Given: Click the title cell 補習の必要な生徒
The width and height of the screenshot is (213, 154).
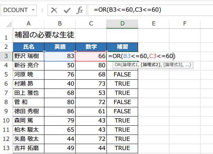Looking at the screenshot, I should [x=44, y=35].
